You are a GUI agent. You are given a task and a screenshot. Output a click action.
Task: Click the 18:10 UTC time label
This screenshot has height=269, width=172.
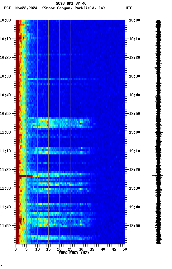tap(135, 39)
